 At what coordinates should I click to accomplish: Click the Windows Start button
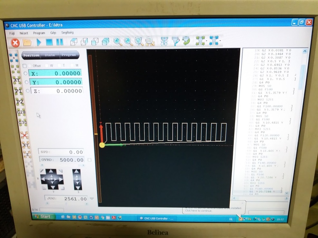(x=43, y=217)
